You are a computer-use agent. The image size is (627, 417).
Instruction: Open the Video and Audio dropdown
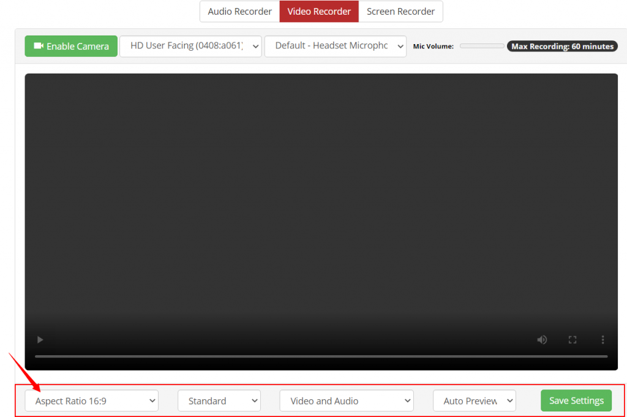[x=347, y=400]
